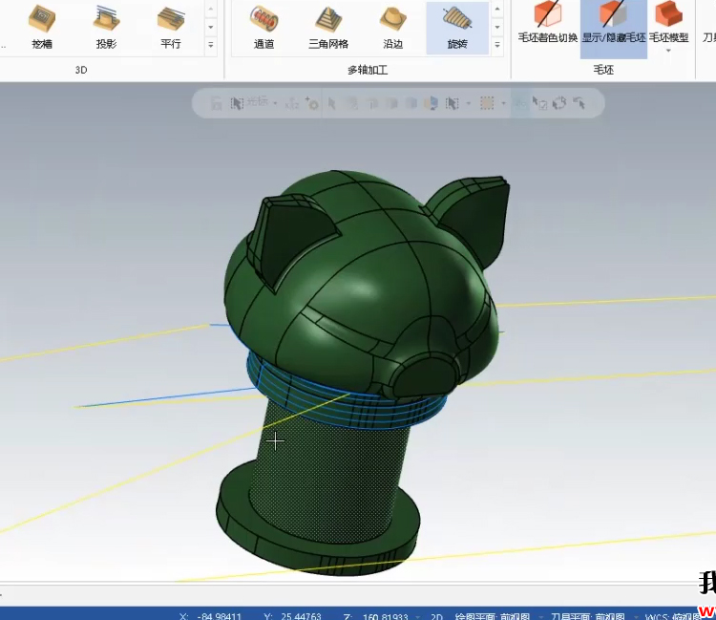
Task: Click the arrow-with-checkbox verify selection icon
Action: [539, 103]
